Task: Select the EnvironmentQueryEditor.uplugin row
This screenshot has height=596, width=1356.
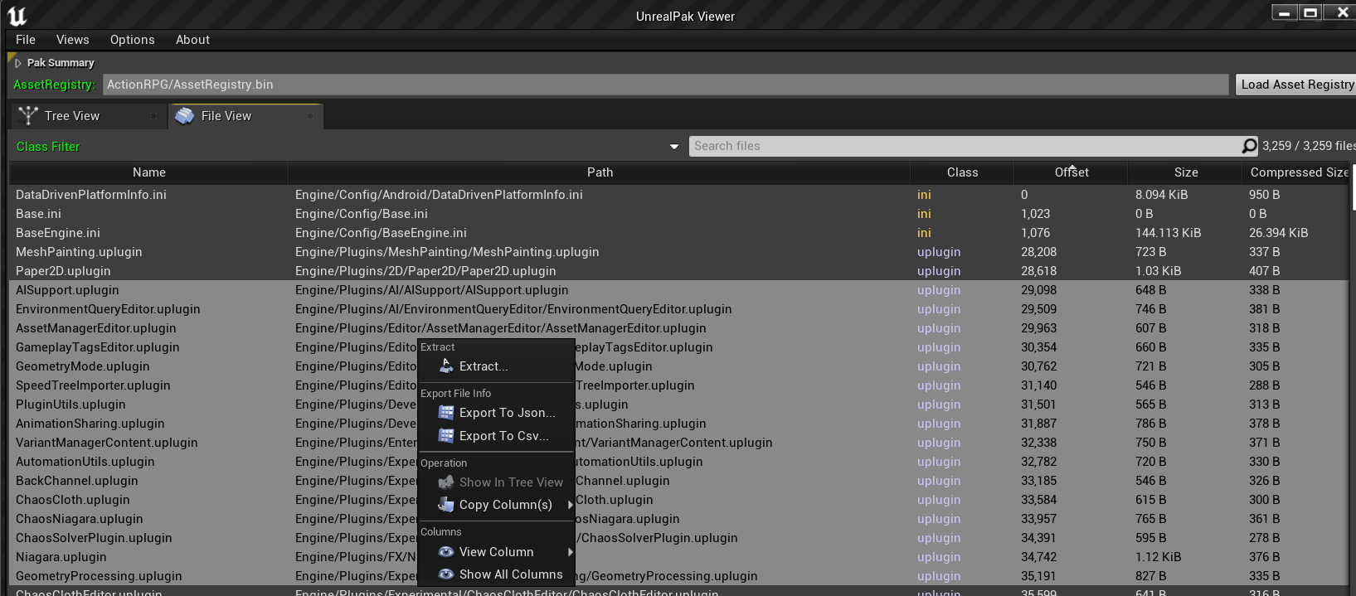Action: click(x=678, y=308)
